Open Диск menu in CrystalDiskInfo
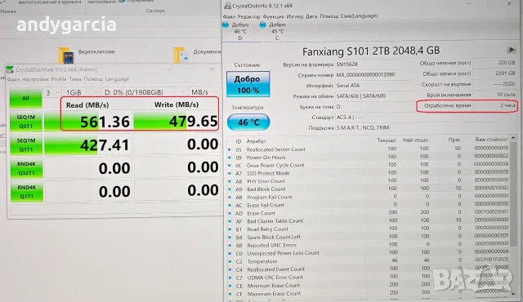This screenshot has height=302, width=523. pyautogui.click(x=311, y=16)
